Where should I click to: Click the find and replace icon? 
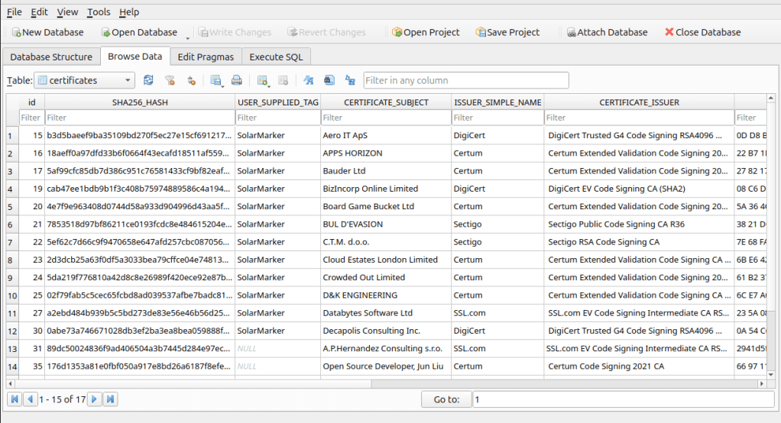point(350,80)
